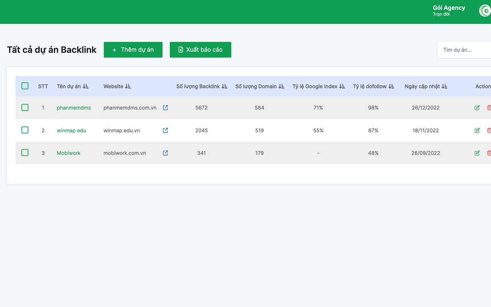Screen dimensions: 491x307
Task: Delete the Mobiwork project
Action: tap(489, 153)
